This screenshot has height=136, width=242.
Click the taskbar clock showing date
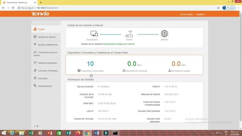235,133
